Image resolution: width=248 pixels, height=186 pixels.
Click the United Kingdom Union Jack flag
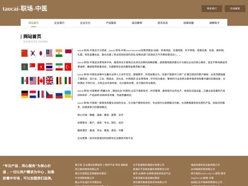click(50, 81)
